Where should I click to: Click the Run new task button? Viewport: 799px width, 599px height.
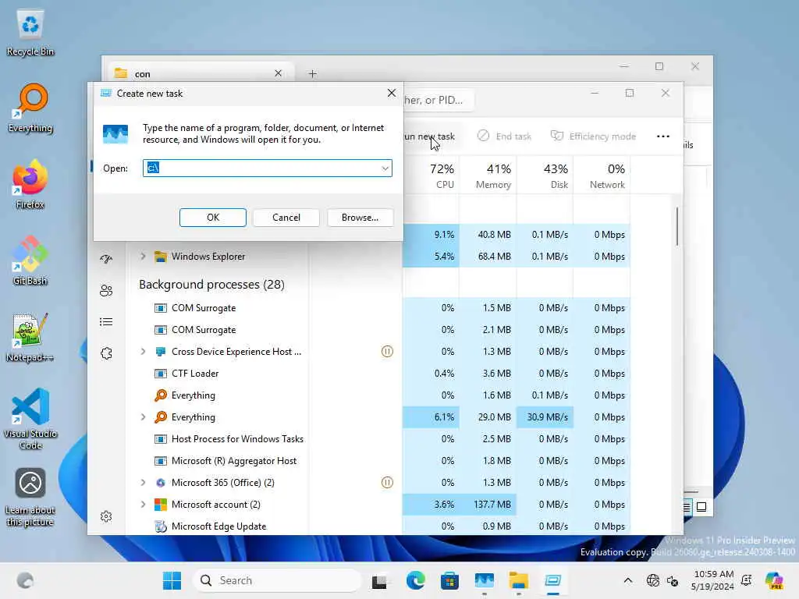pyautogui.click(x=429, y=136)
